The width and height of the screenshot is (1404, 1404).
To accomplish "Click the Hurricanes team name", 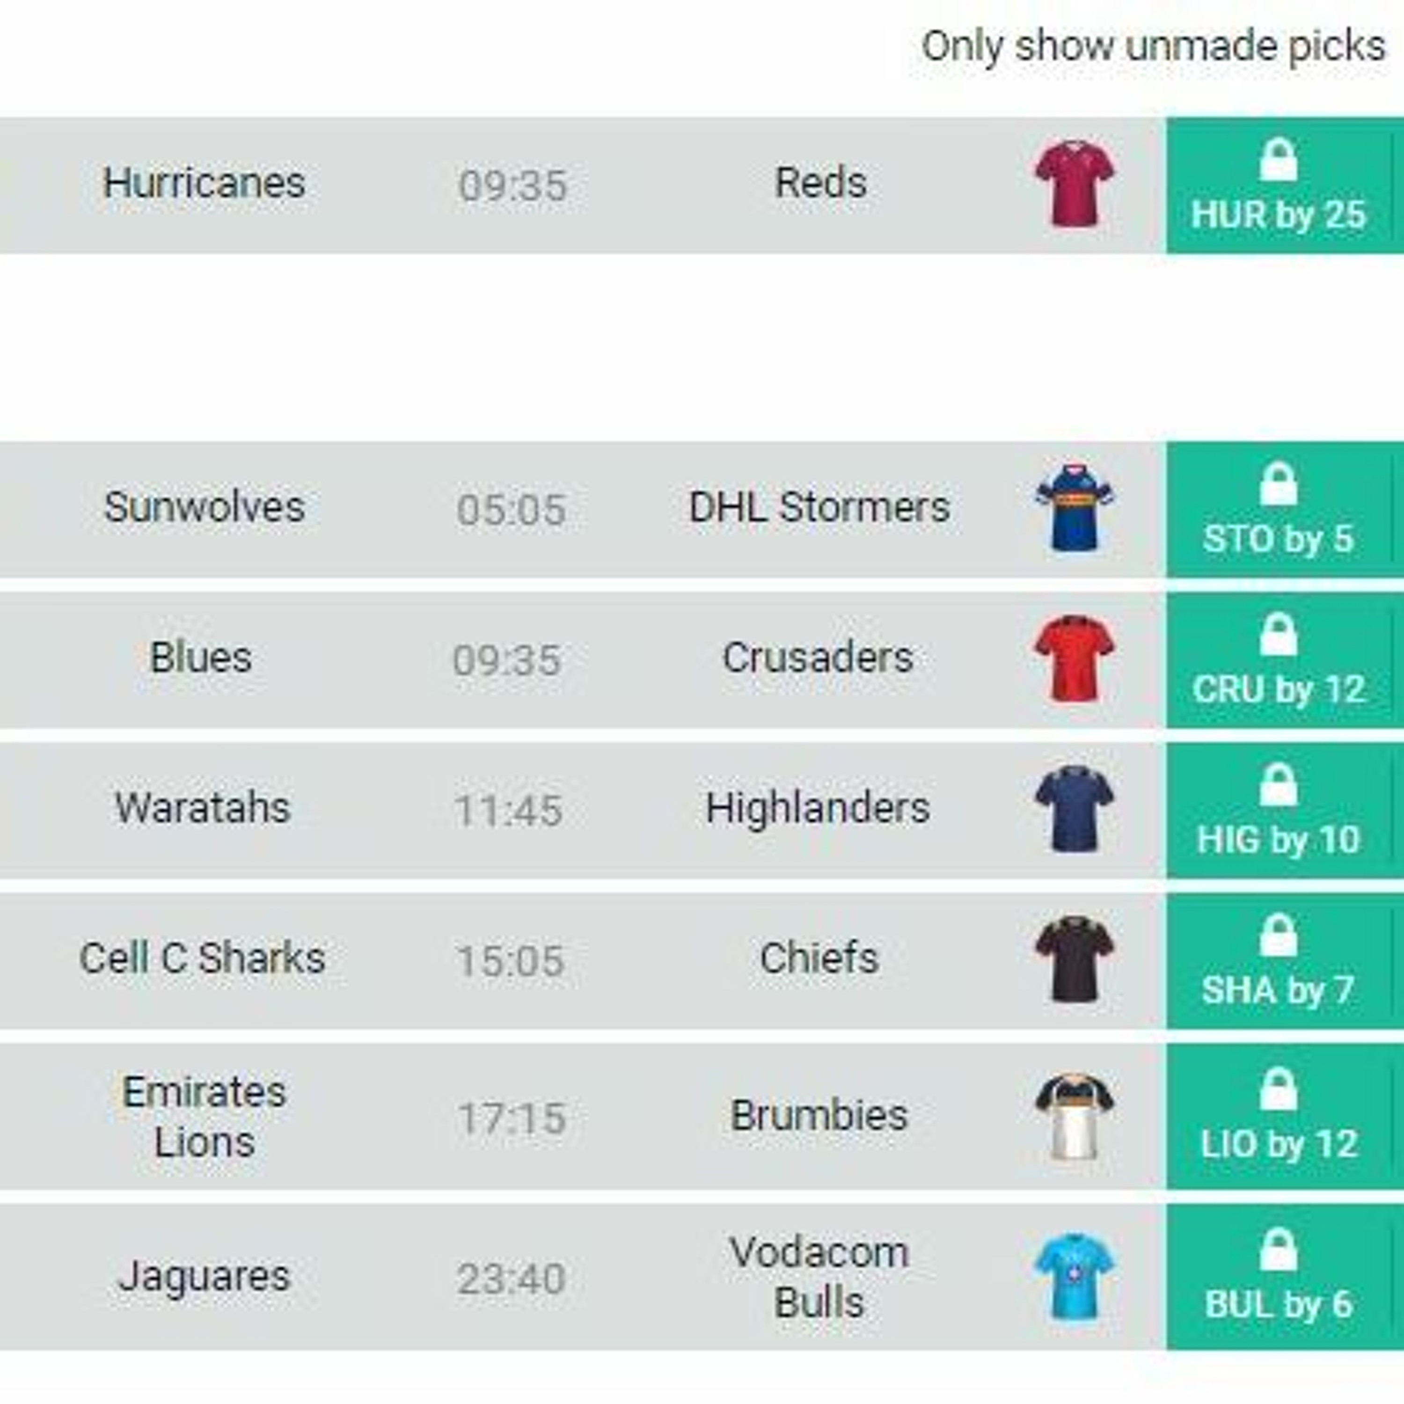I will point(204,183).
